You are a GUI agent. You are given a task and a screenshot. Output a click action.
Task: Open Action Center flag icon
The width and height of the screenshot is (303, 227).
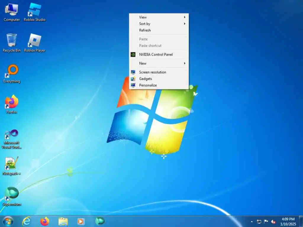(266, 221)
